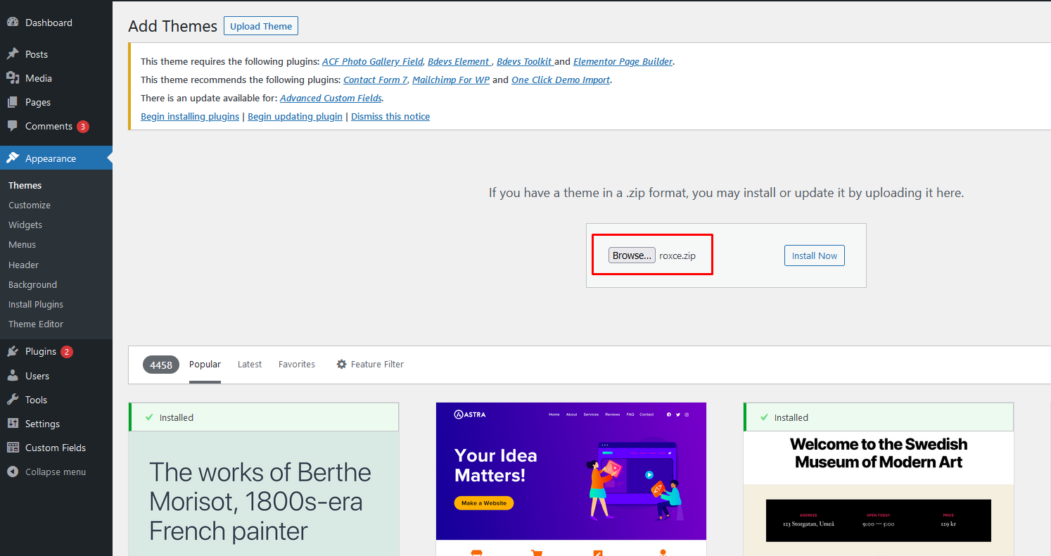Open the Posts menu item
This screenshot has width=1051, height=556.
pos(56,54)
